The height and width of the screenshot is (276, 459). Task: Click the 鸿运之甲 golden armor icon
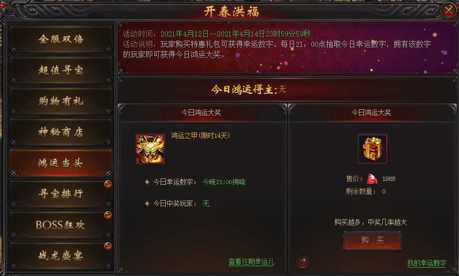(x=150, y=149)
